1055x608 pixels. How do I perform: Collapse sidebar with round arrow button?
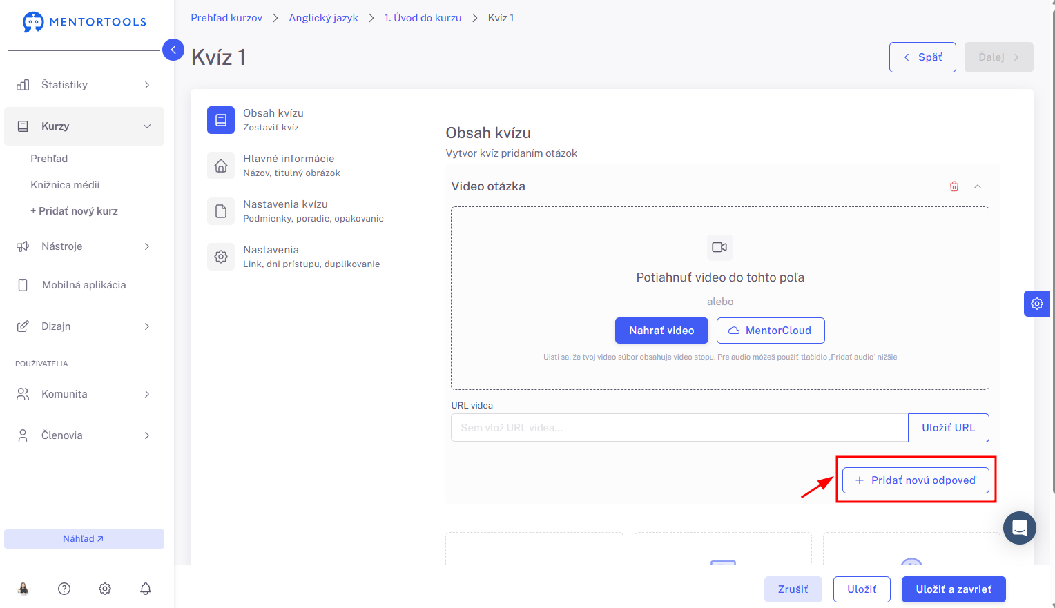point(173,50)
